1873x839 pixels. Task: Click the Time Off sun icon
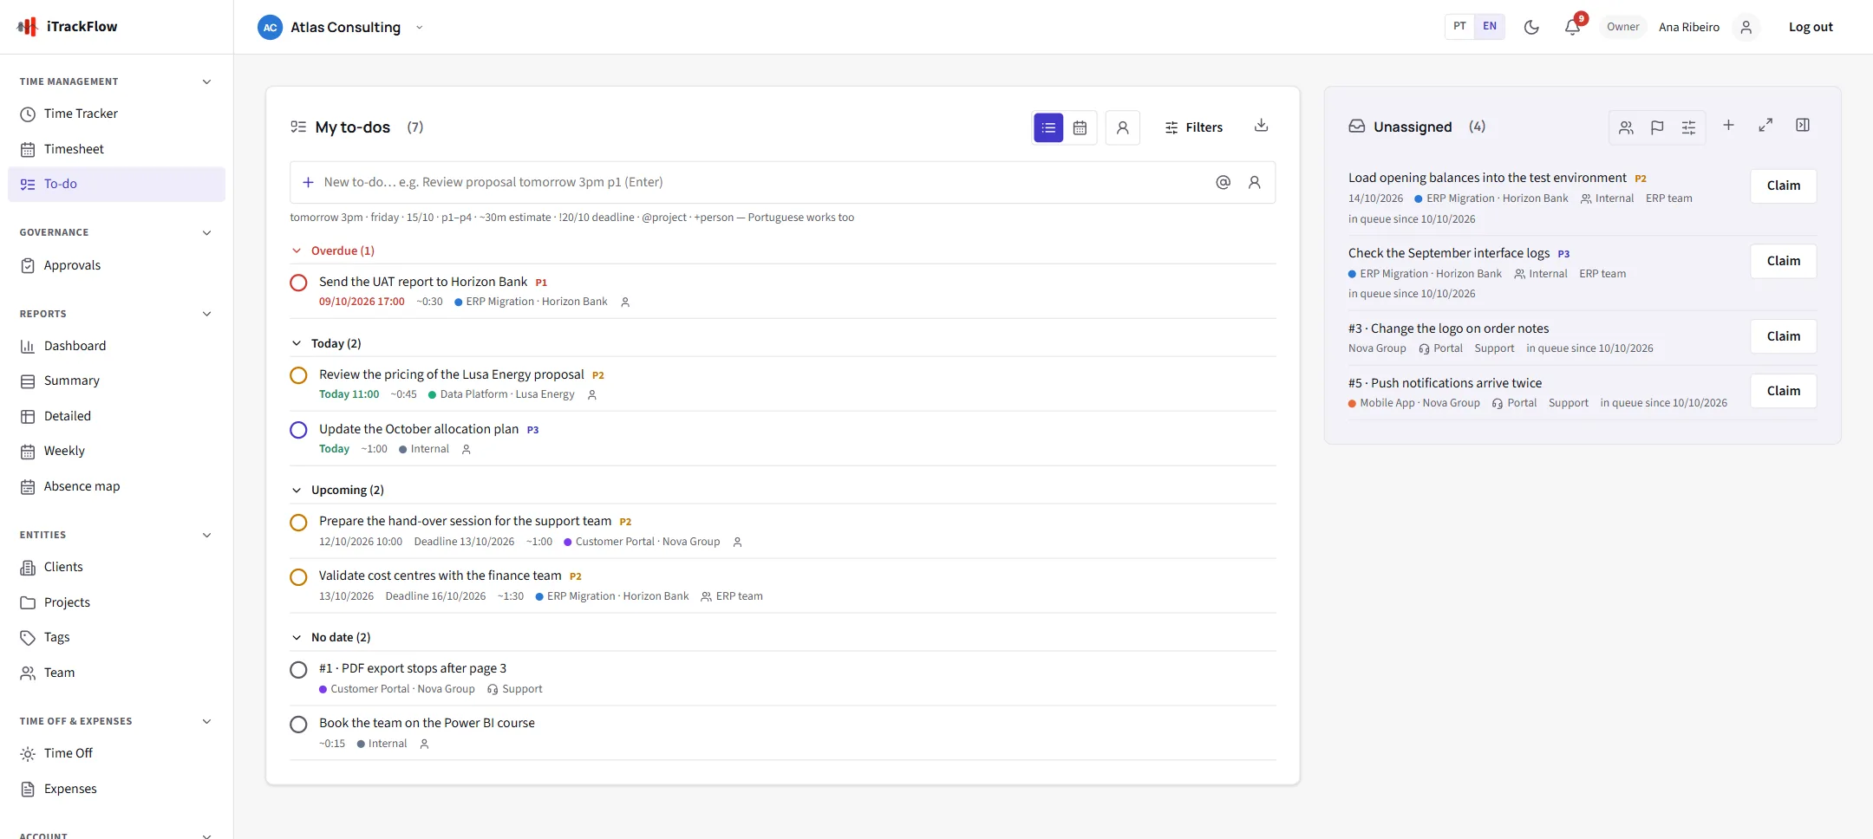tap(28, 754)
